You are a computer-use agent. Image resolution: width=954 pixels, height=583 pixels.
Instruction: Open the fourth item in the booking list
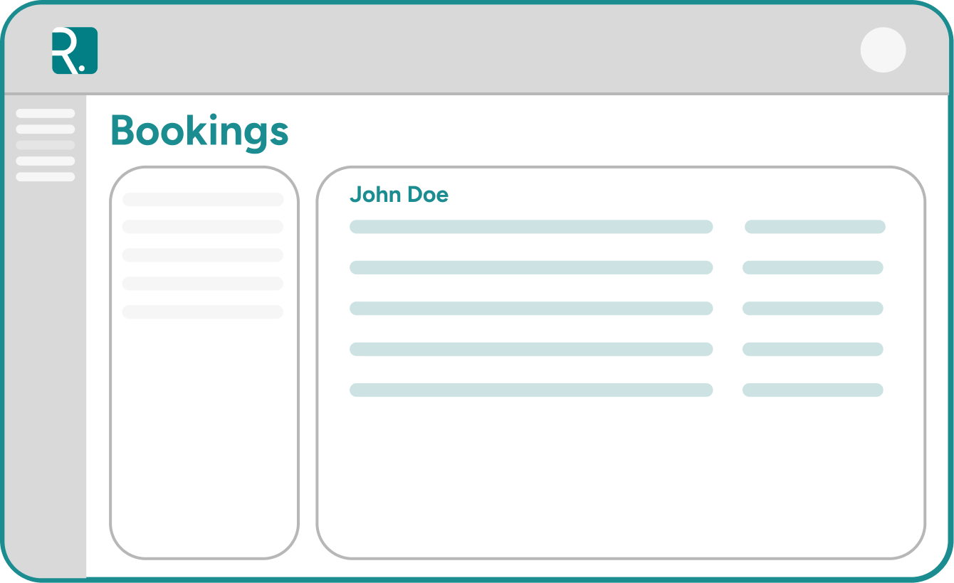pos(203,282)
